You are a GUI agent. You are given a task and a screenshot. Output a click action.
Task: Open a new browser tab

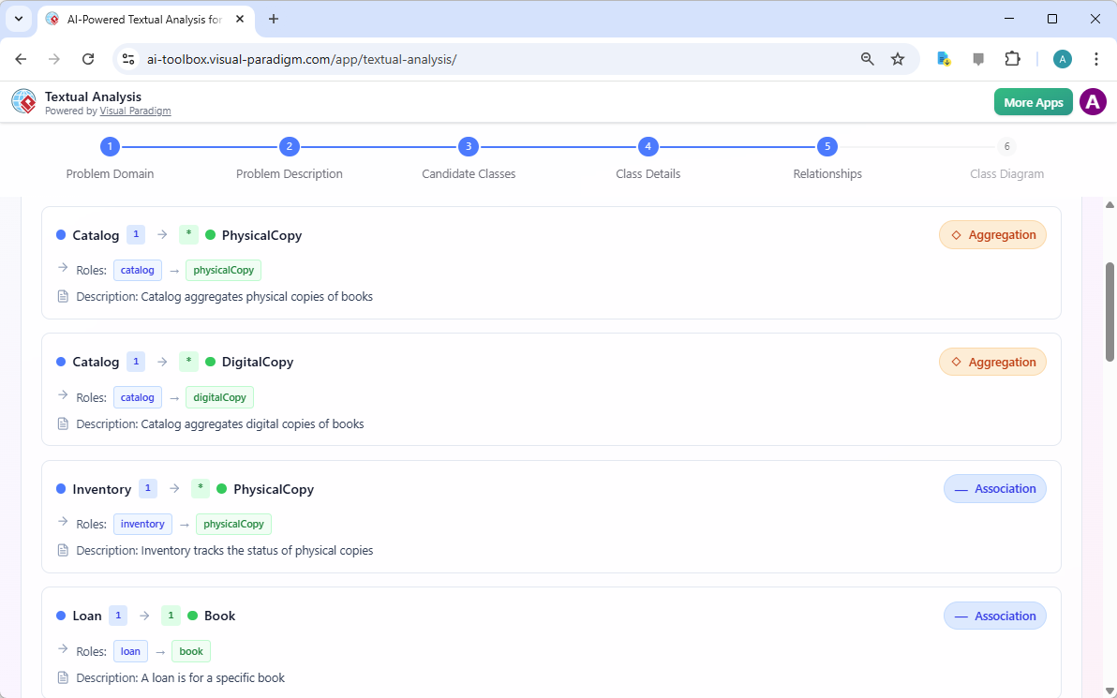coord(274,19)
